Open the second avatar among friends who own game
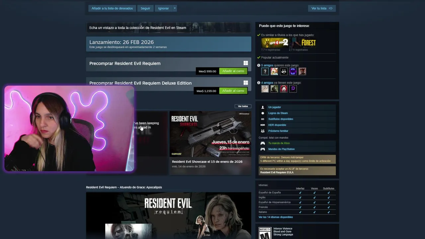The width and height of the screenshot is (425, 239). (274, 89)
